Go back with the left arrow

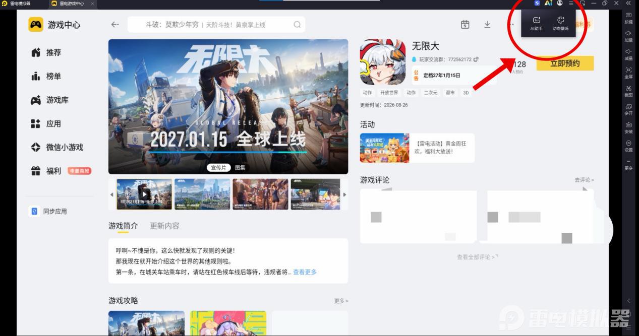(x=115, y=24)
